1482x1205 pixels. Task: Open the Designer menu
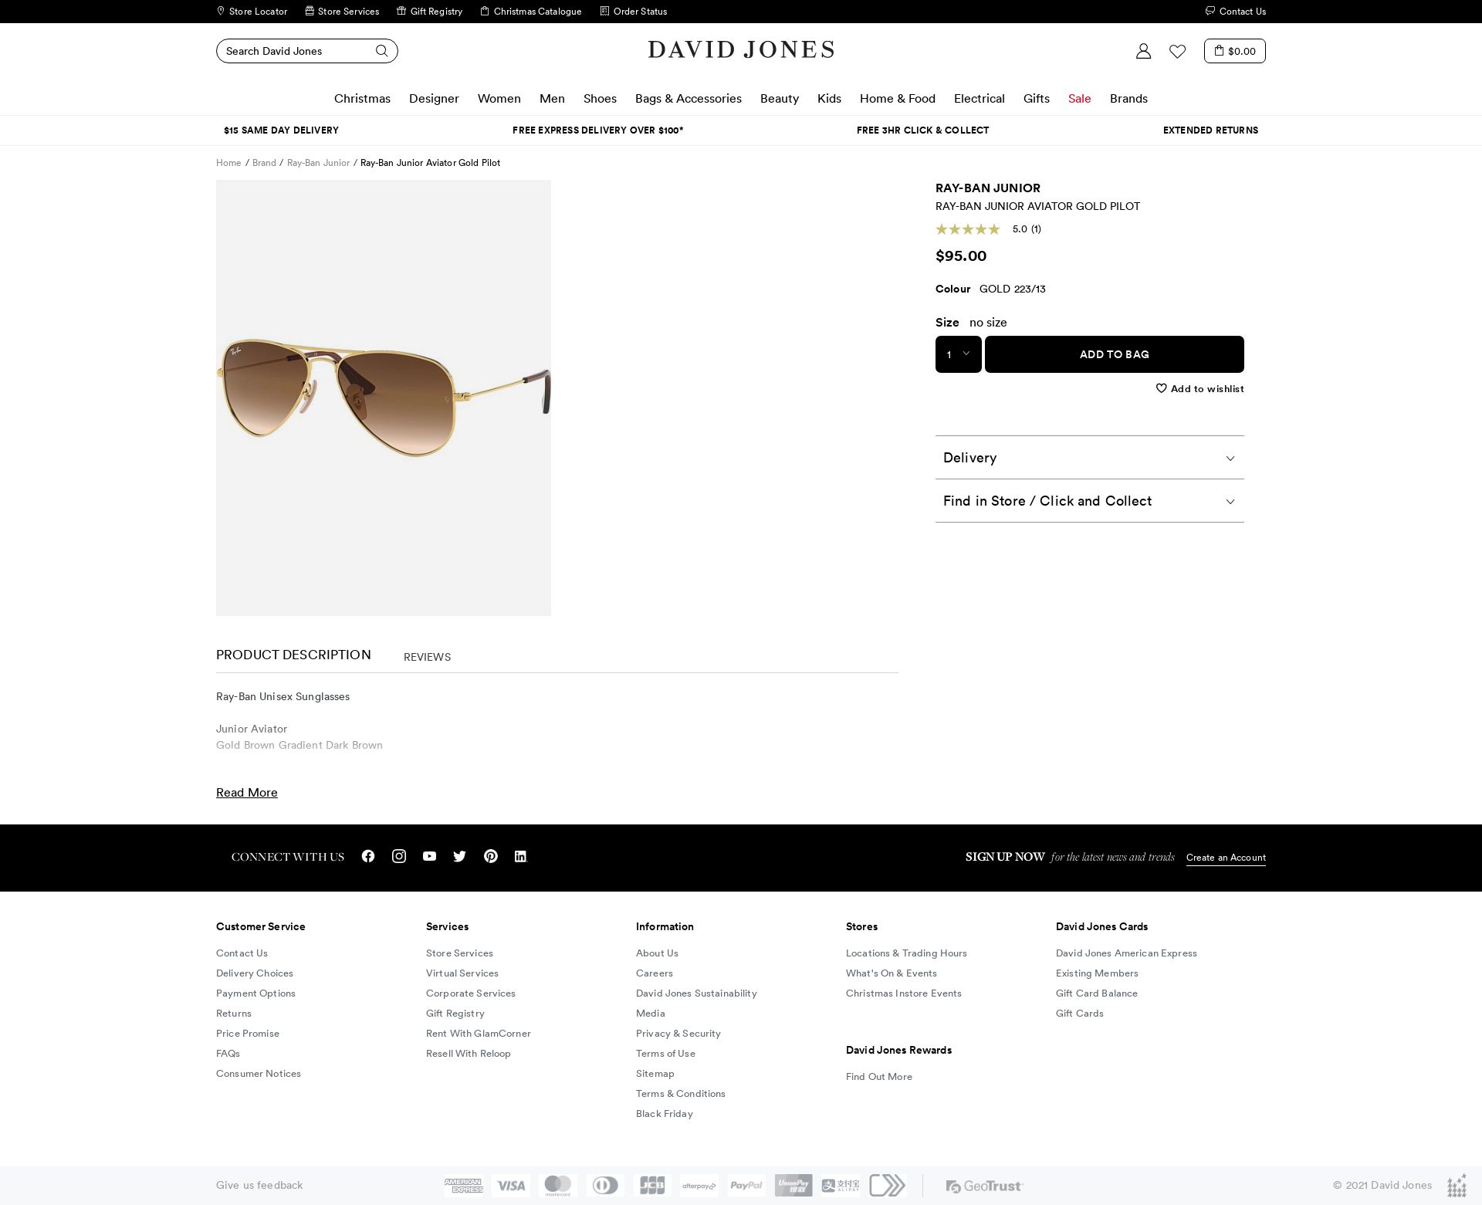[x=434, y=98]
